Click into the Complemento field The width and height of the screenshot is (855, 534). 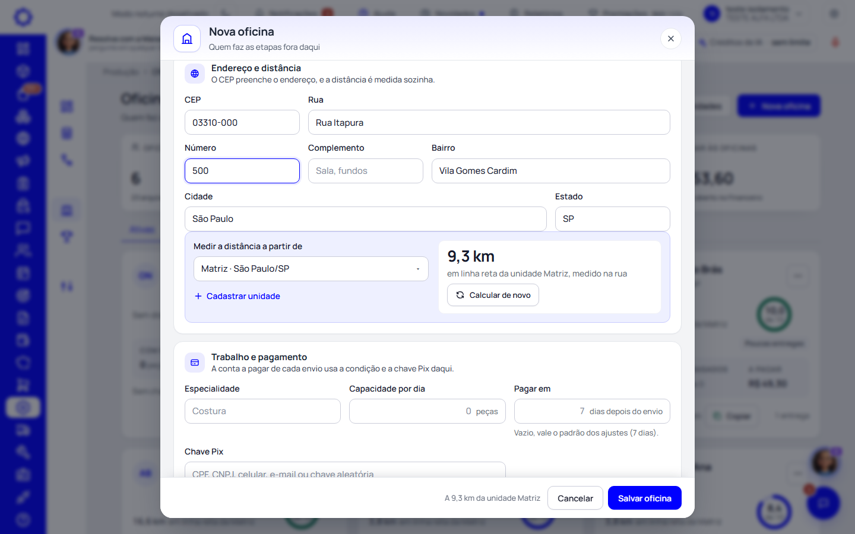tap(366, 171)
